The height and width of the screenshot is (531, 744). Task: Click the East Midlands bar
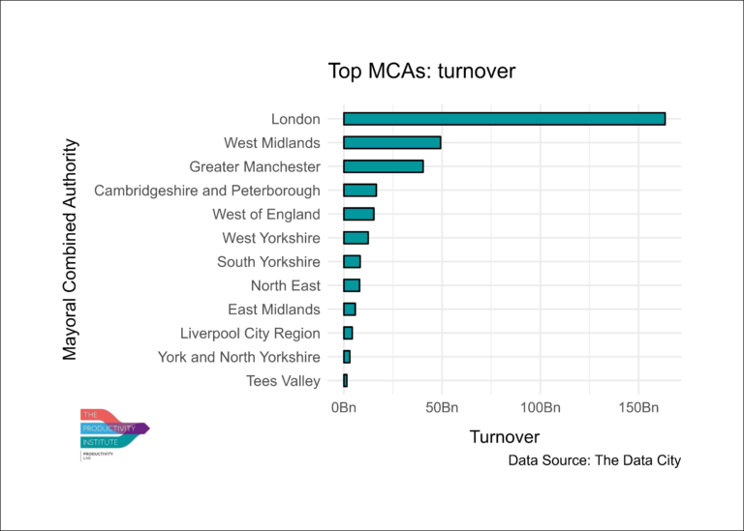coord(350,310)
